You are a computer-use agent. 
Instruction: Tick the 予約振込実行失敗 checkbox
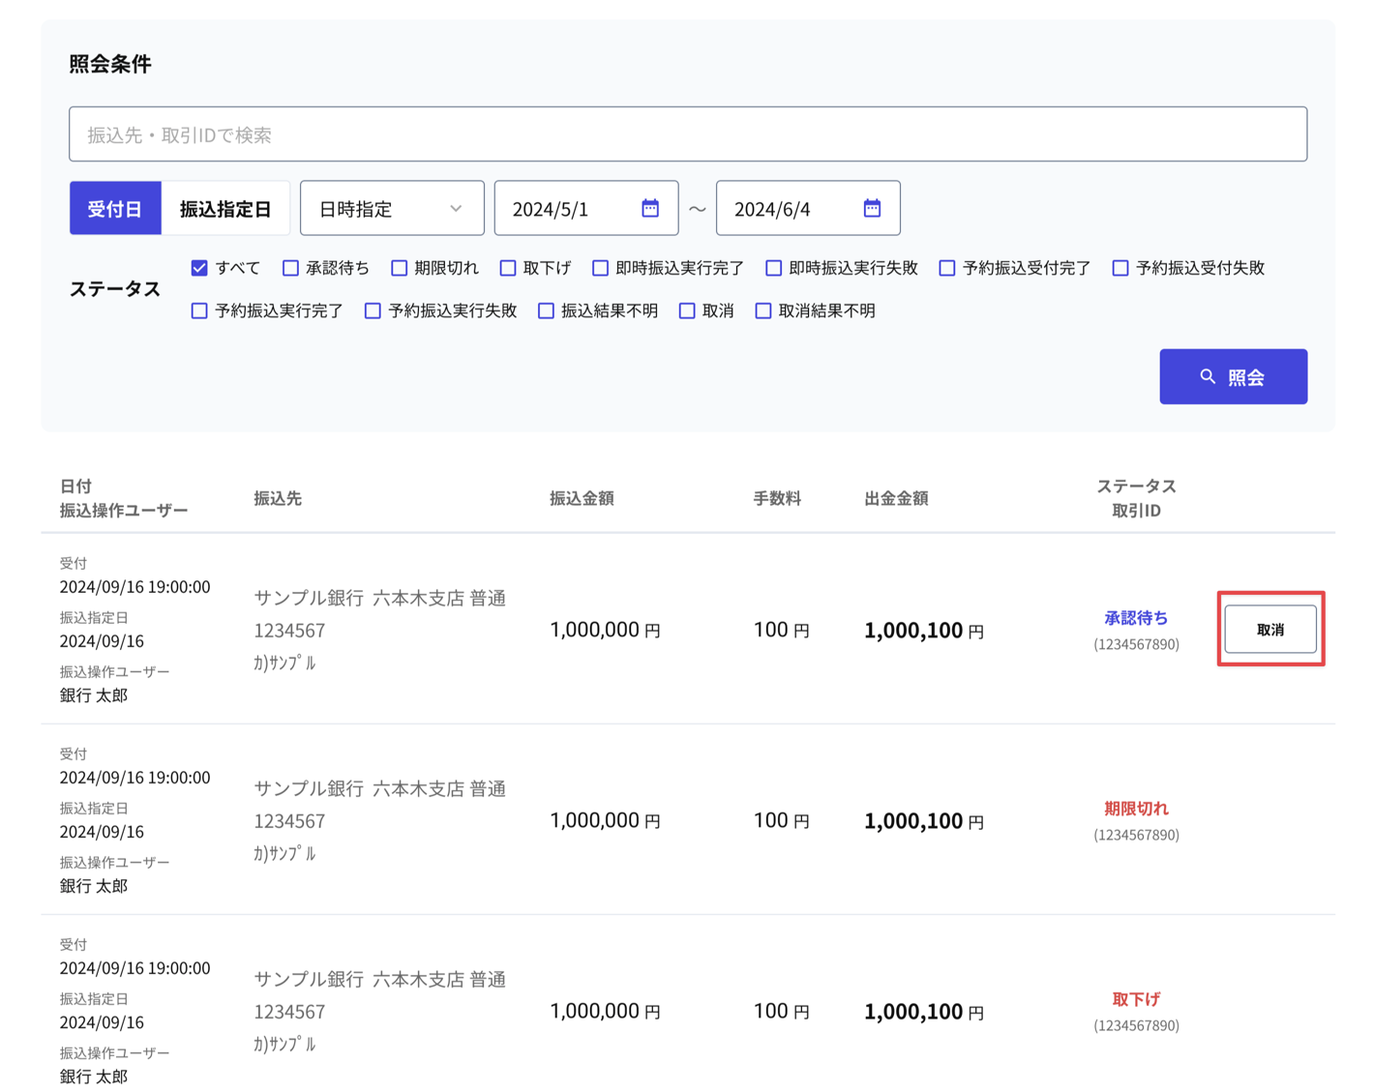pyautogui.click(x=373, y=310)
